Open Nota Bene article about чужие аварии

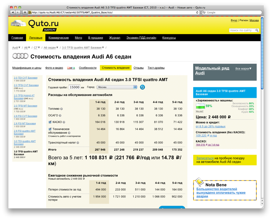pyautogui.click(x=221, y=193)
